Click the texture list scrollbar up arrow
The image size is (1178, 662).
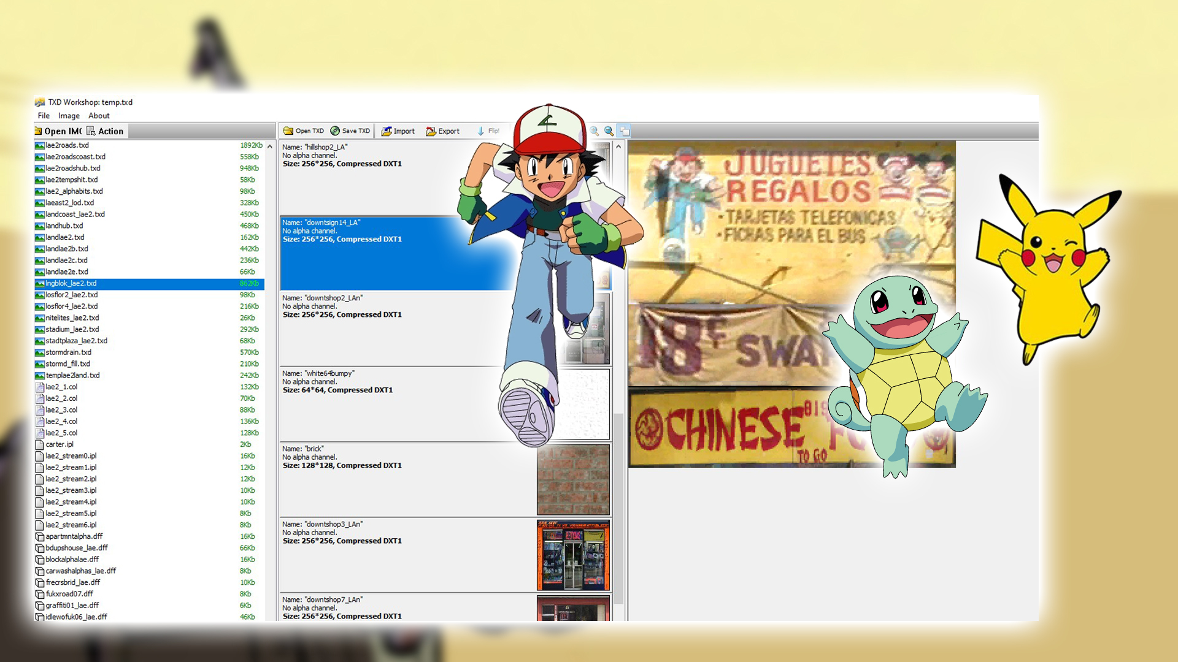point(618,146)
